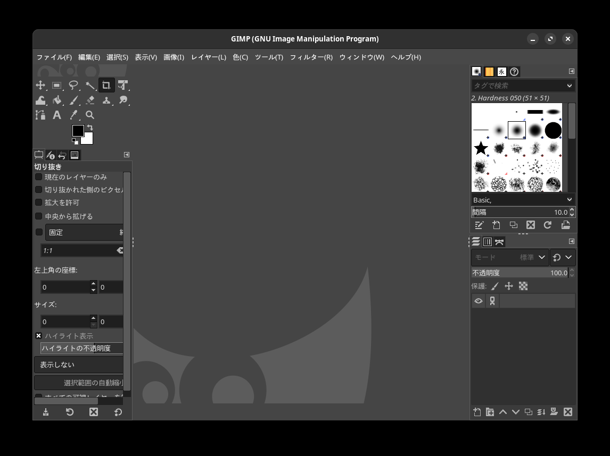Click the 選択範囲の自動縮小 button
610x456 pixels.
(x=79, y=383)
